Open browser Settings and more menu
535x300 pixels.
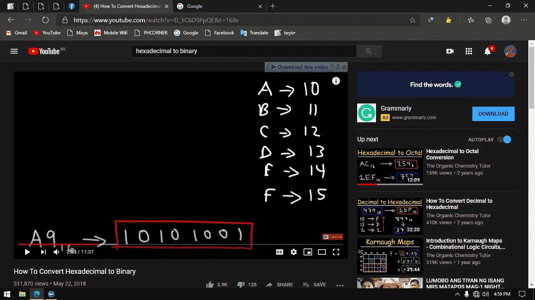click(x=524, y=20)
